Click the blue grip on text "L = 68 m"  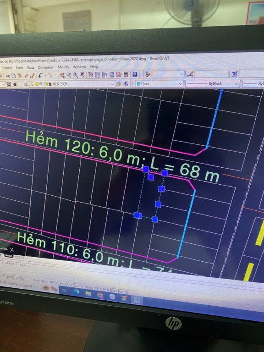coord(165,173)
